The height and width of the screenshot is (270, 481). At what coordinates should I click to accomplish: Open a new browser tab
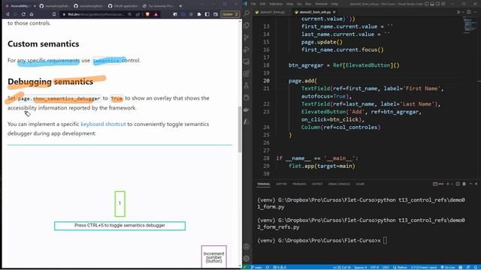(x=180, y=6)
